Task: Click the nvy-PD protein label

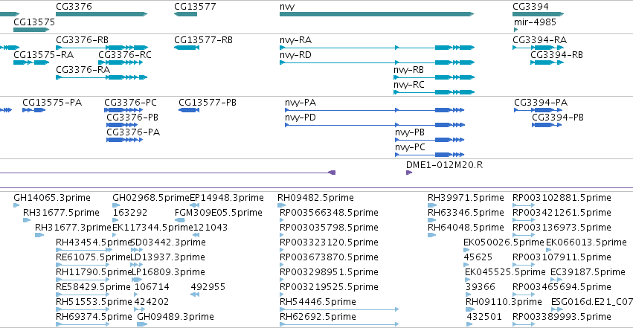Action: click(x=301, y=118)
